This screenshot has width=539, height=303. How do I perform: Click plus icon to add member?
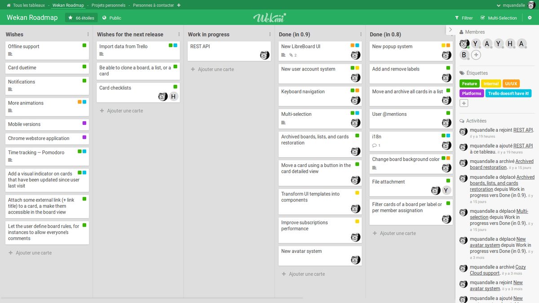(476, 55)
